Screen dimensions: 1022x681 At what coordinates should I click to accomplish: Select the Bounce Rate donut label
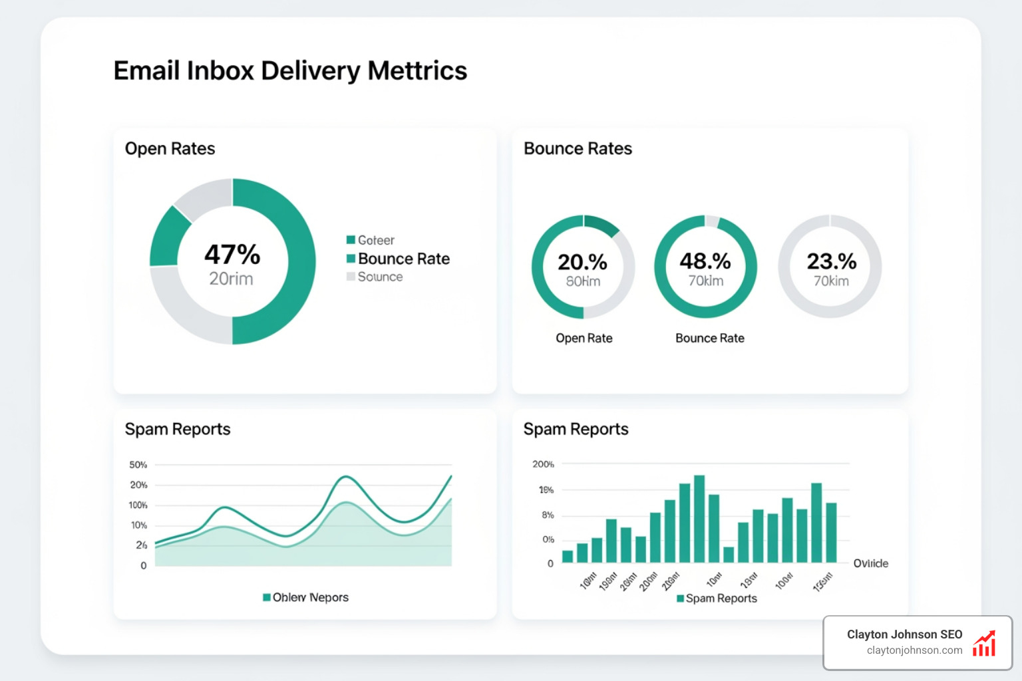pyautogui.click(x=709, y=338)
